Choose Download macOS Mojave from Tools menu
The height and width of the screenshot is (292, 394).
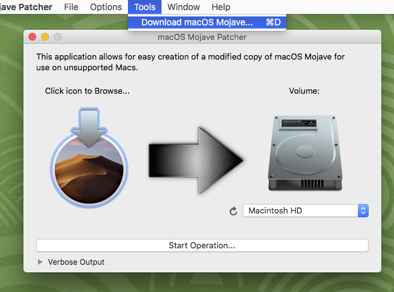207,22
